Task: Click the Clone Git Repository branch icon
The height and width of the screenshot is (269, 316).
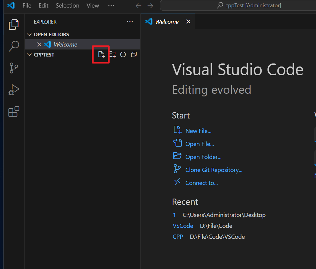Action: coord(177,169)
